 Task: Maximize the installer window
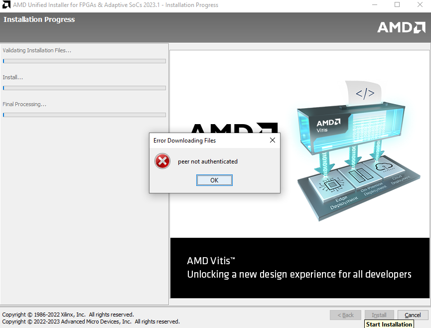click(x=397, y=5)
